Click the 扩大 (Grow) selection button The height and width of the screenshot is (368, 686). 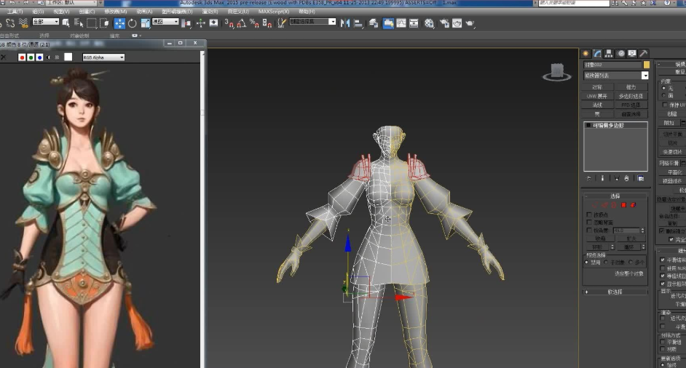pyautogui.click(x=631, y=238)
